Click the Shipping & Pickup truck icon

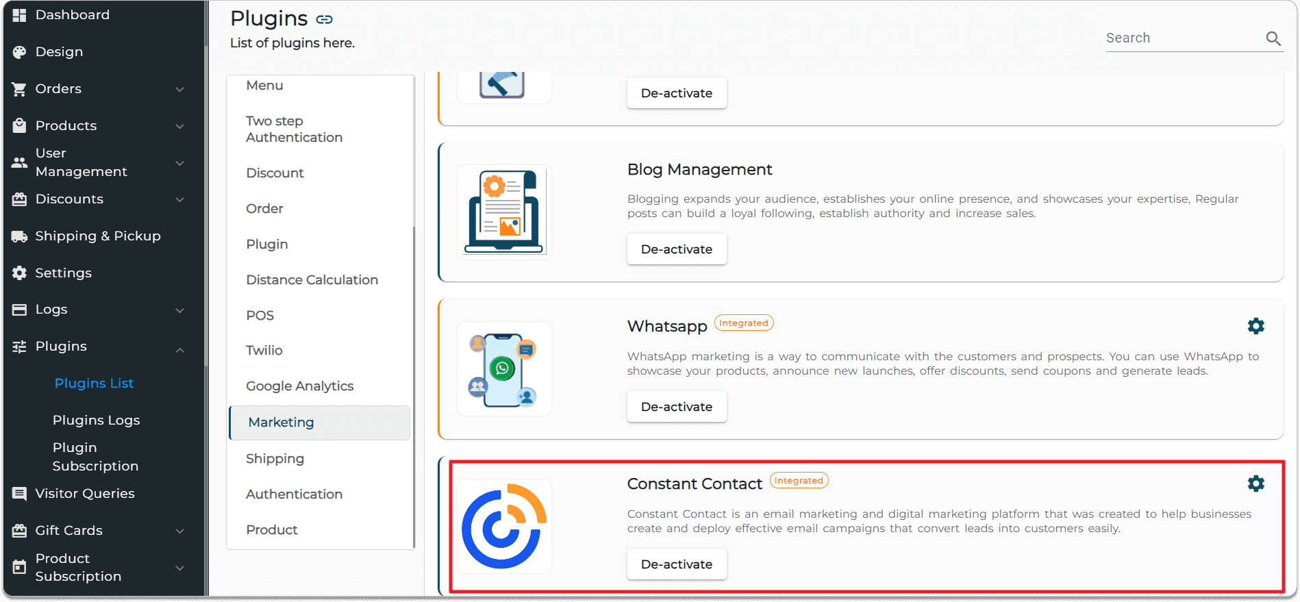pyautogui.click(x=19, y=236)
